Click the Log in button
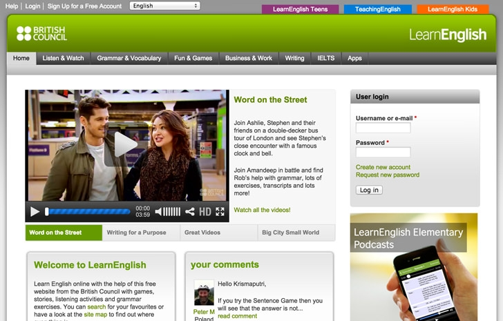503x321 pixels. 369,190
